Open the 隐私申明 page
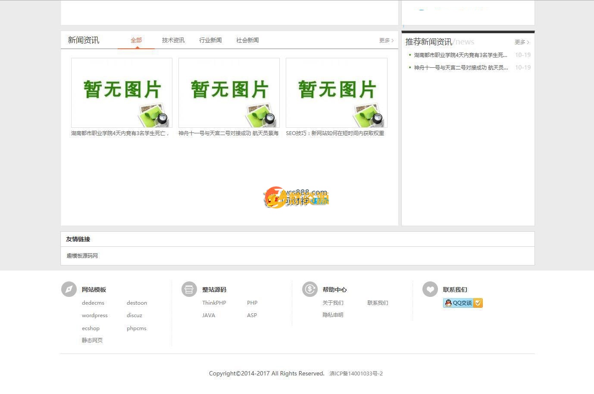This screenshot has width=594, height=394. [332, 315]
